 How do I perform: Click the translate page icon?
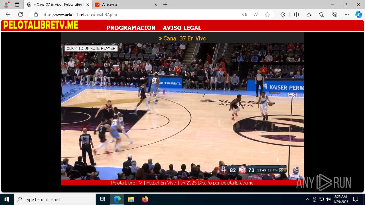(245, 15)
